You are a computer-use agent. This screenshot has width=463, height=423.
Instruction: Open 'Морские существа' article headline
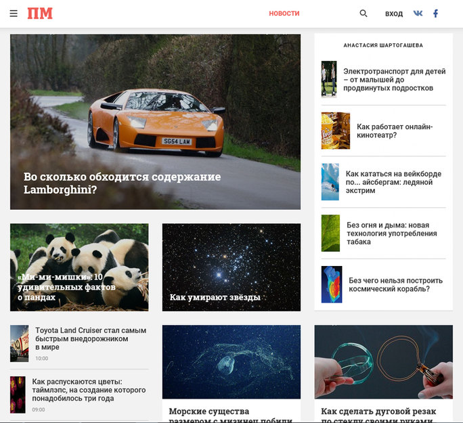(x=231, y=416)
